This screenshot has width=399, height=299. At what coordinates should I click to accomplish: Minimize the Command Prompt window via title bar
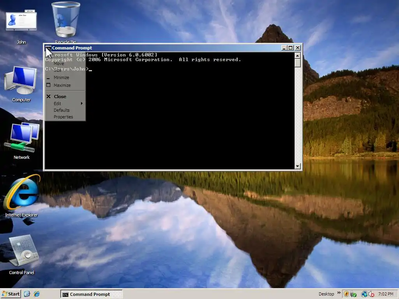coord(284,48)
